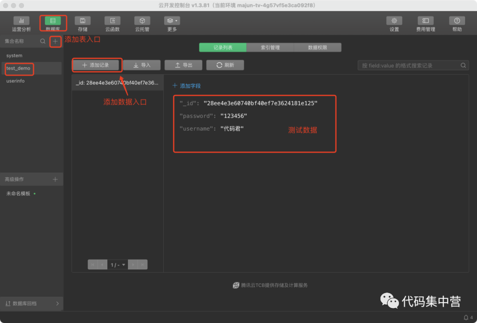Switch to the 记录列表 tab
477x323 pixels.
pyautogui.click(x=223, y=47)
